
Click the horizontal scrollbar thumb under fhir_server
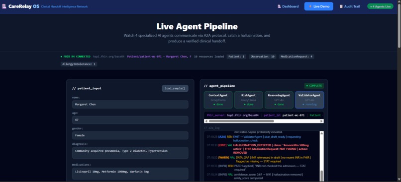point(241,121)
